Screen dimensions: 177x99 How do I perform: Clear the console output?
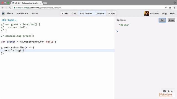pyautogui.click(x=171, y=20)
